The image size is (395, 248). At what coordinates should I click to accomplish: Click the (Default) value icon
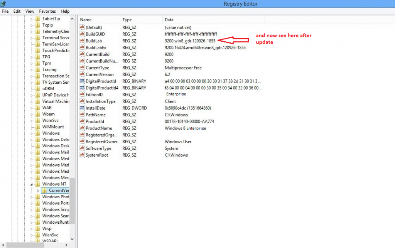(82, 27)
